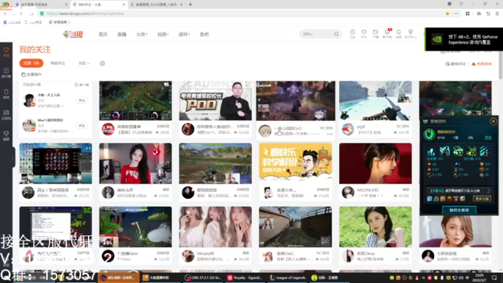Select the 特别关注 filter tab
The height and width of the screenshot is (283, 503).
(x=58, y=64)
